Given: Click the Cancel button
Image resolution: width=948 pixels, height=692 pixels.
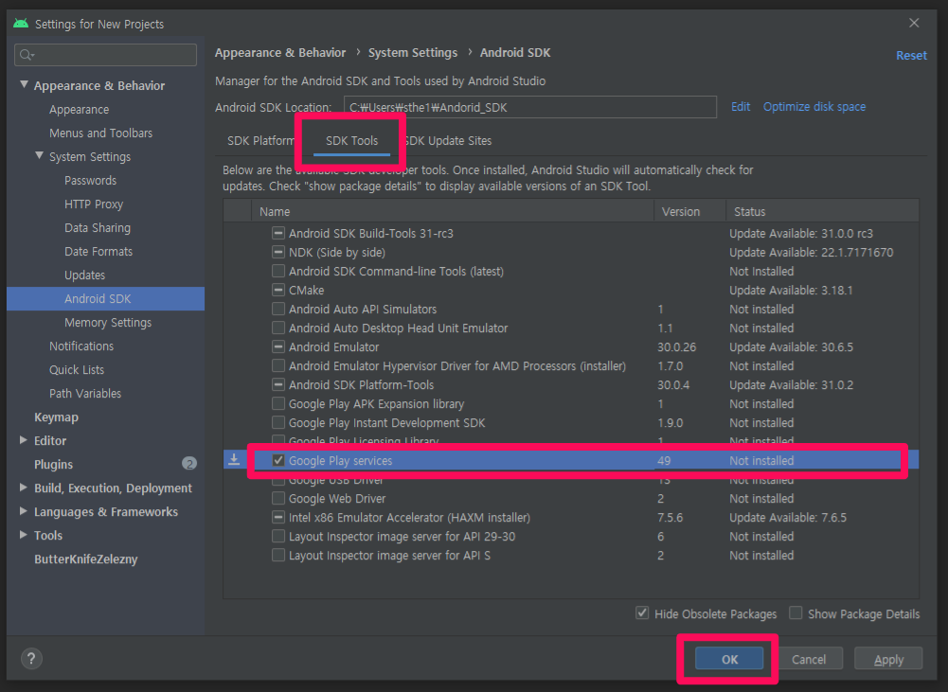Looking at the screenshot, I should click(809, 659).
